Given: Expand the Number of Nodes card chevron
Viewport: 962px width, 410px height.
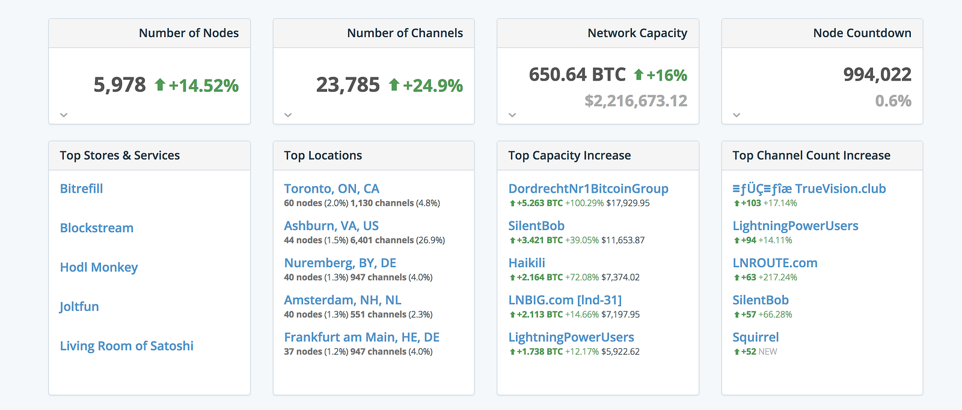Looking at the screenshot, I should point(64,115).
